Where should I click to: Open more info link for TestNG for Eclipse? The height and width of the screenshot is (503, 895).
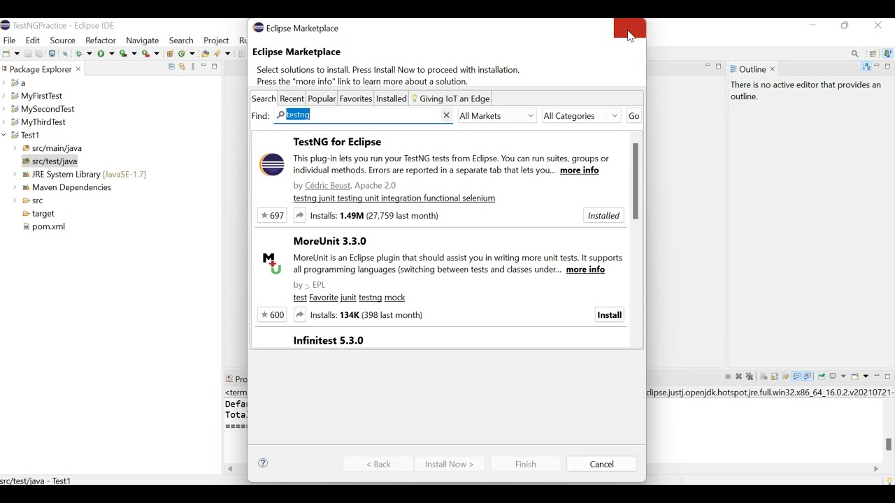point(580,170)
